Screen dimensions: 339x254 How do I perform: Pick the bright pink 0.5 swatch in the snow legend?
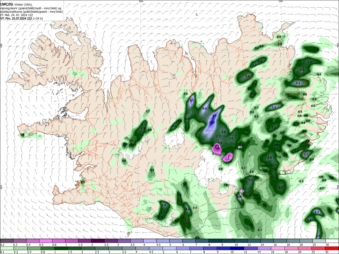click(46, 241)
